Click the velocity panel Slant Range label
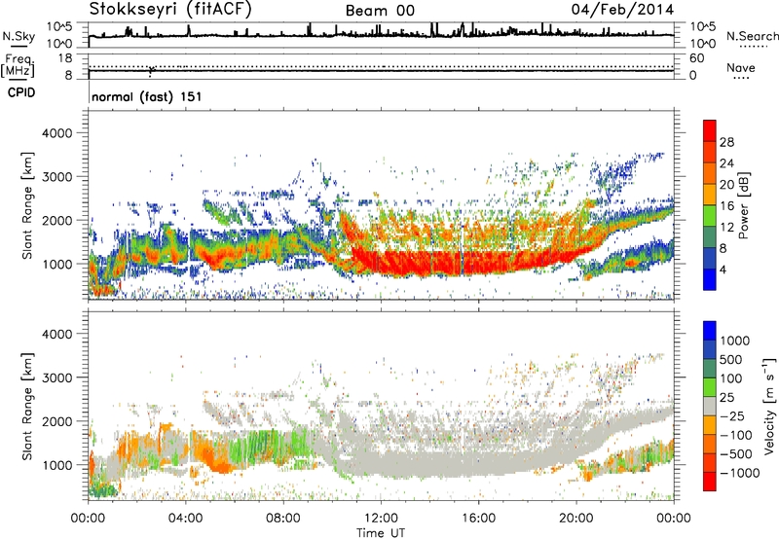This screenshot has height=539, width=779. pyautogui.click(x=27, y=406)
